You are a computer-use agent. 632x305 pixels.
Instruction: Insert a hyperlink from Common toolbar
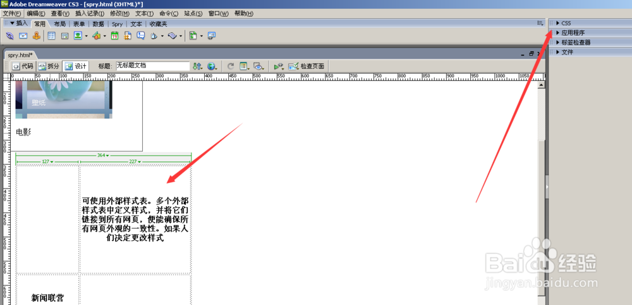tap(10, 36)
